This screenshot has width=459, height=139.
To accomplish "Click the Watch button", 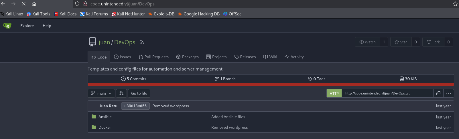I will tap(367, 42).
